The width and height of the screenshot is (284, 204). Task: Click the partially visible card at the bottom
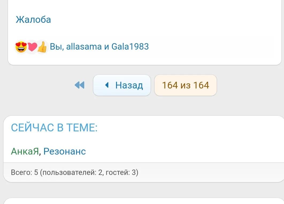(144, 201)
